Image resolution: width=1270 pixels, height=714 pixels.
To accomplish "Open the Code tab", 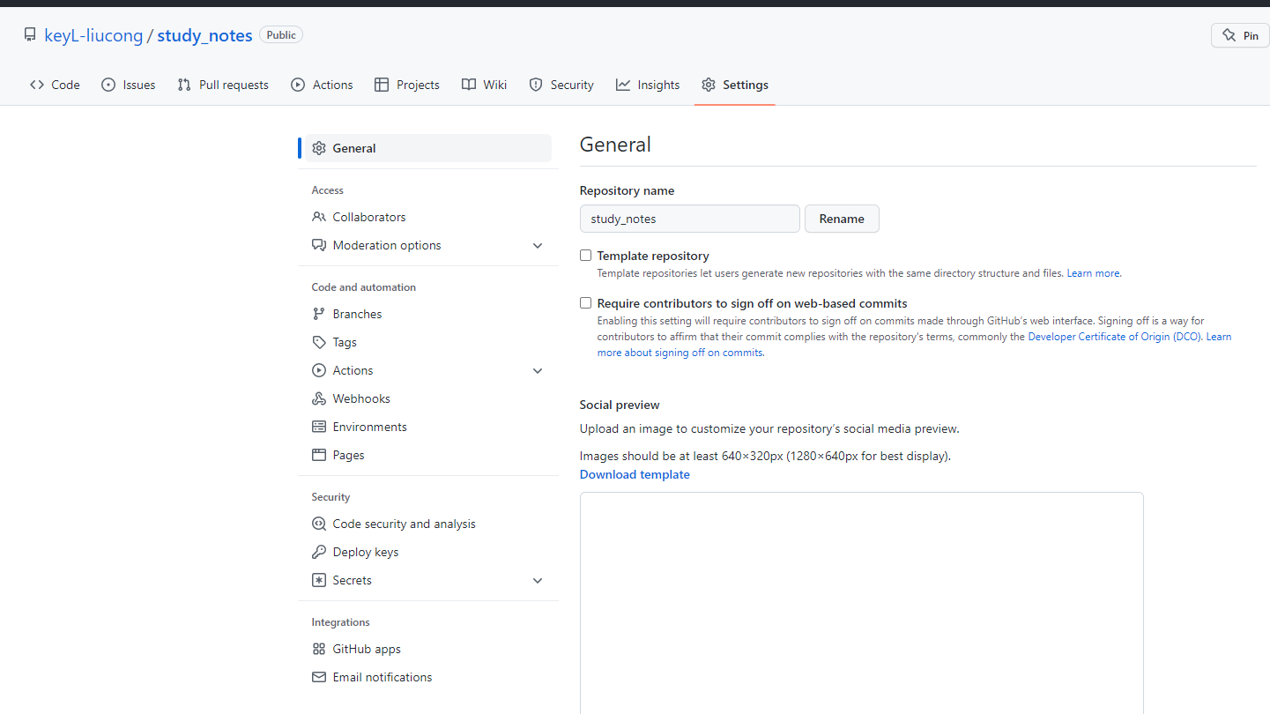I will click(55, 85).
